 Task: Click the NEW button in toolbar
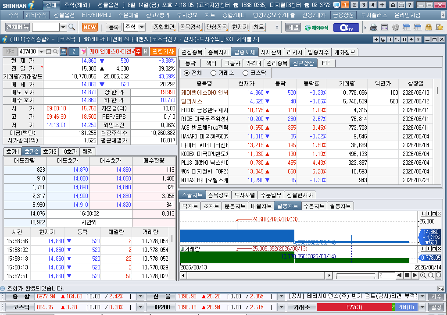[x=90, y=27]
